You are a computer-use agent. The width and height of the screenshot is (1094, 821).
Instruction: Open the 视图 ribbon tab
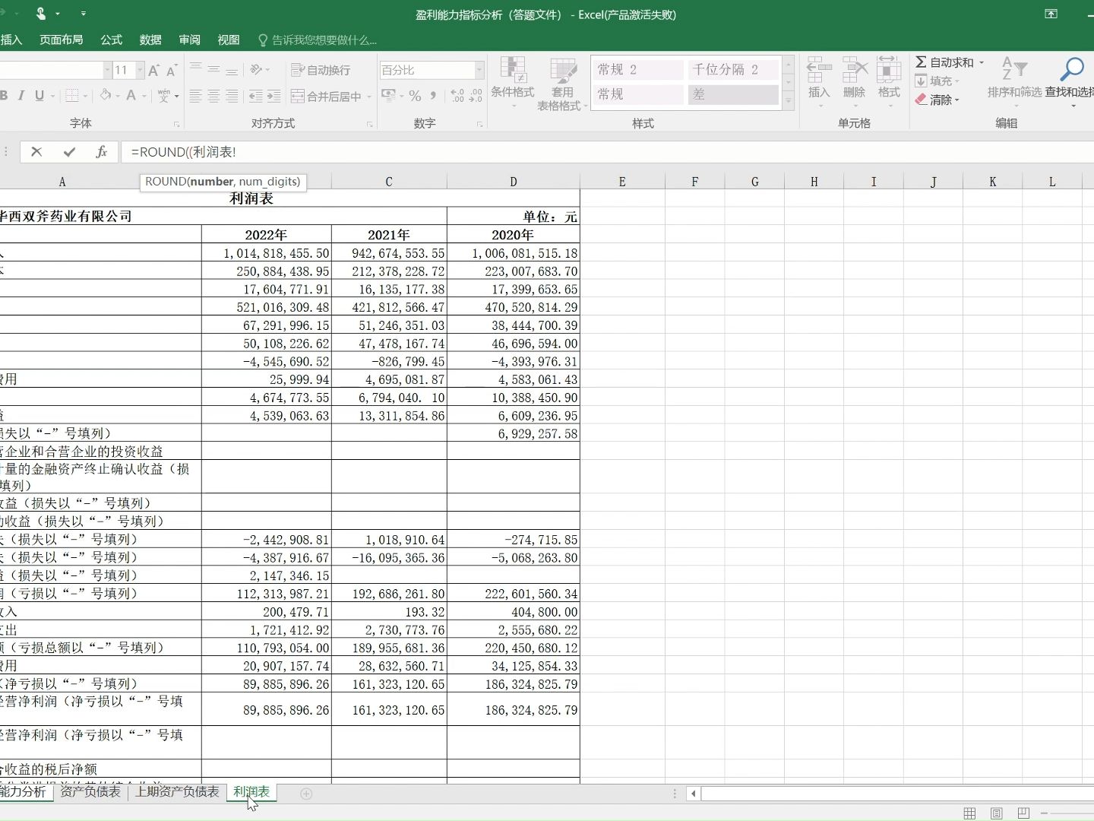click(x=229, y=40)
